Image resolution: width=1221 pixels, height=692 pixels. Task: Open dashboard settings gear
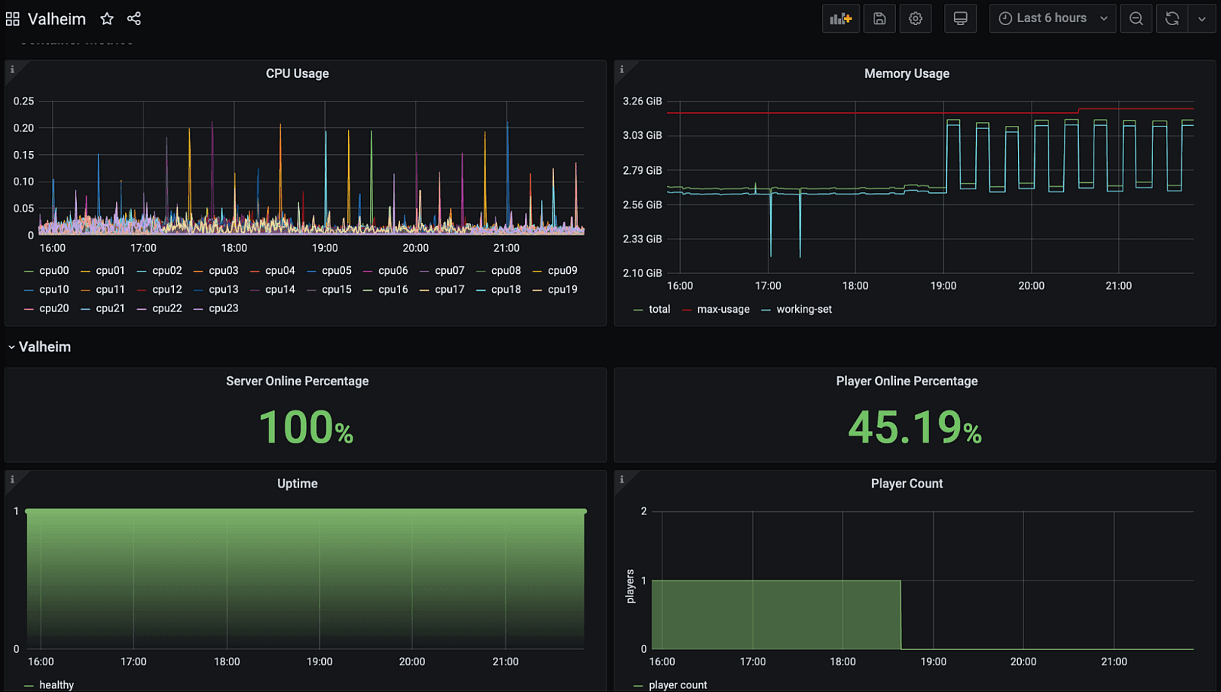[x=916, y=18]
